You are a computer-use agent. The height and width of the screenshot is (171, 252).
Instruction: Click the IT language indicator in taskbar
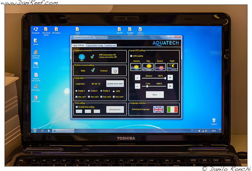tap(192, 131)
